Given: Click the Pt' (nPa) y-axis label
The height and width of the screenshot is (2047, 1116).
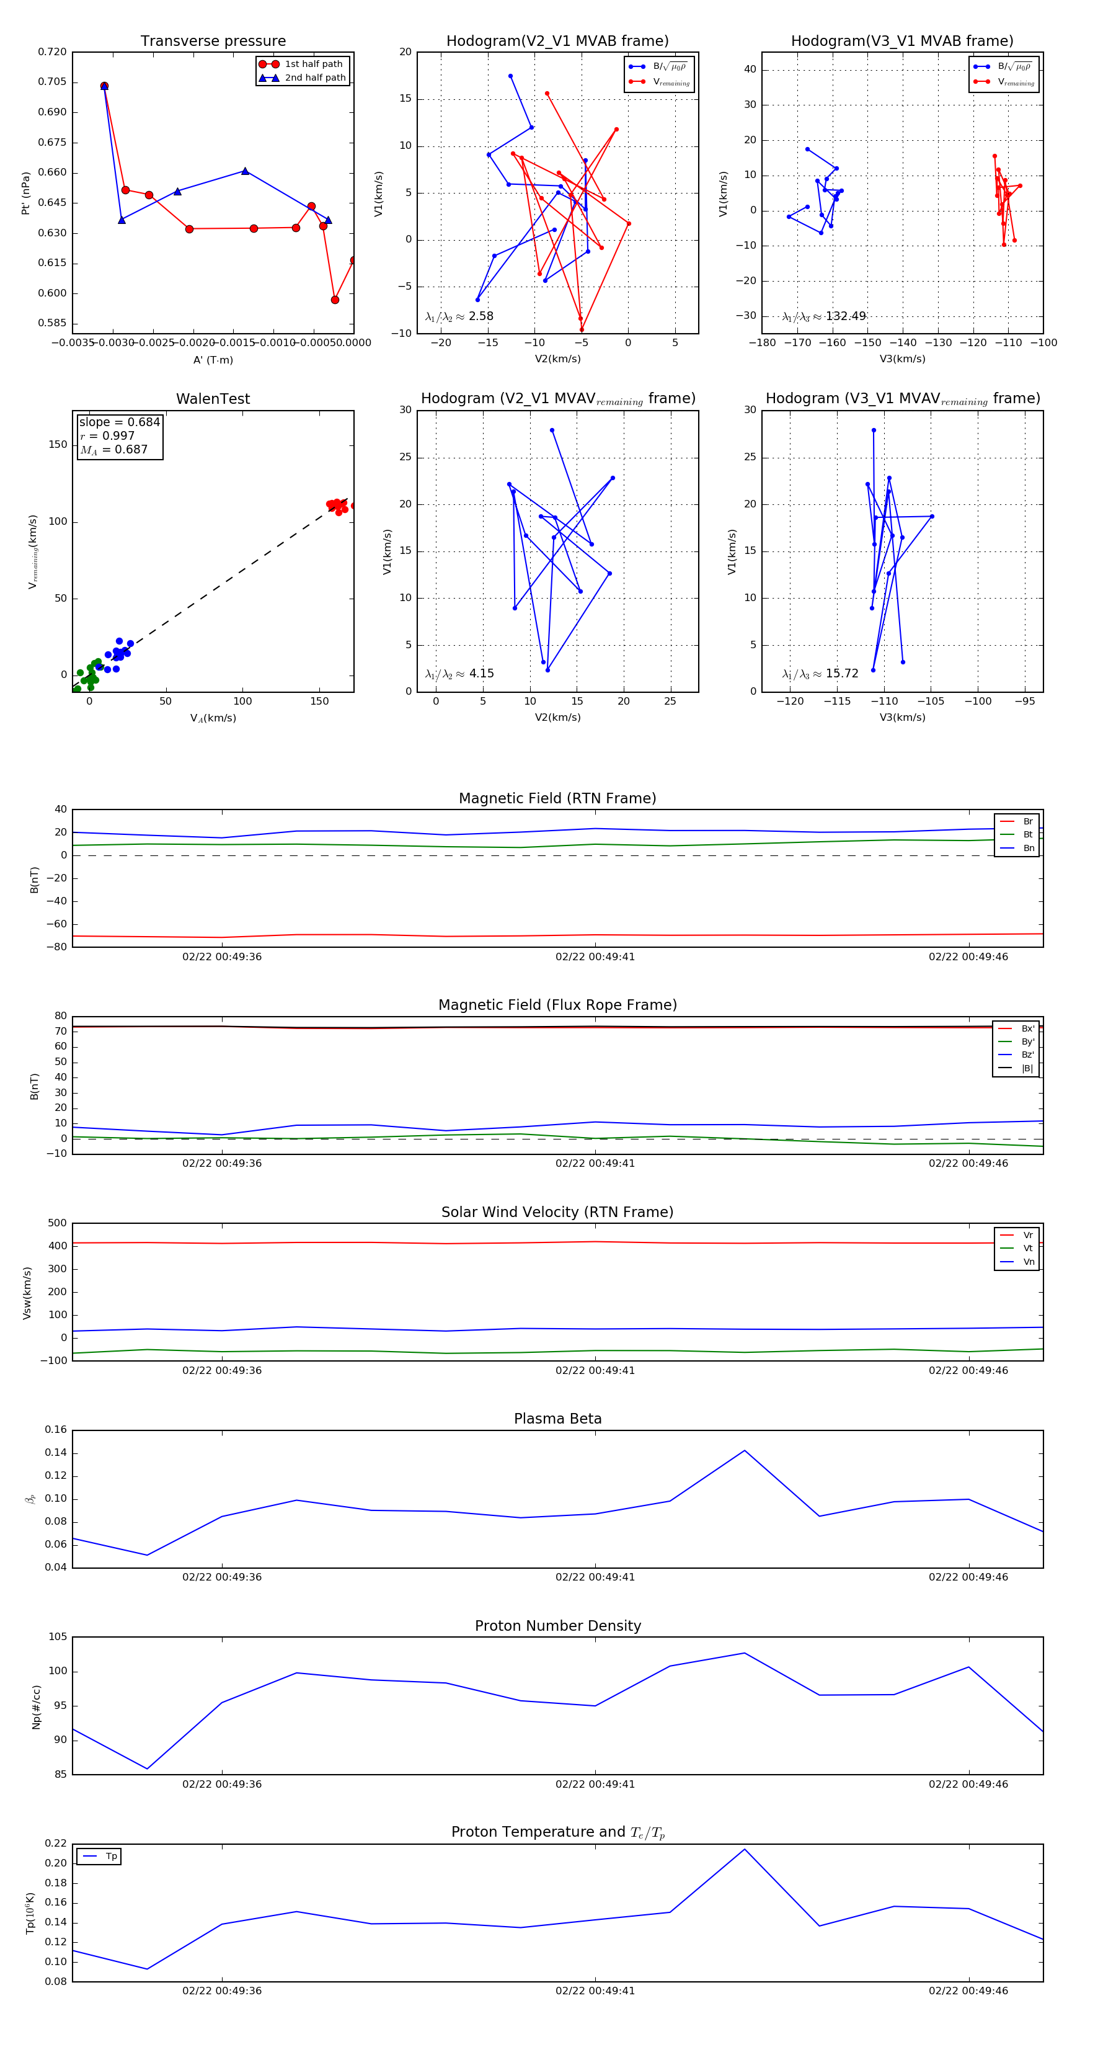Looking at the screenshot, I should [x=25, y=193].
